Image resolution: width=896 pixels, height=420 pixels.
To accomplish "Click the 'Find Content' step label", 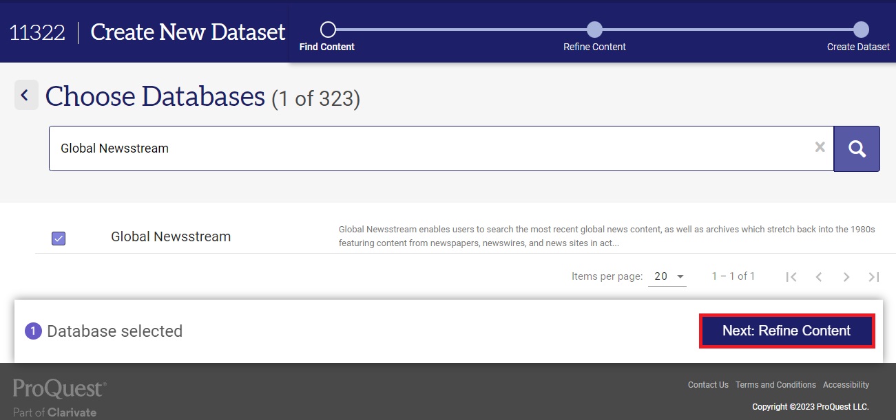I will pos(327,47).
